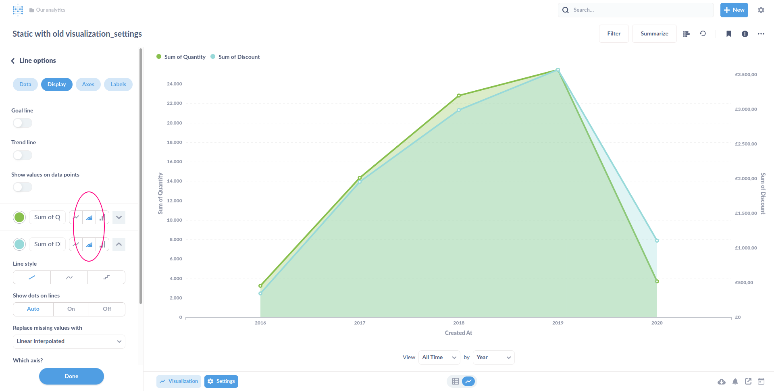The image size is (774, 391).
Task: Set Sum of Q series to line style
Action: (75, 217)
